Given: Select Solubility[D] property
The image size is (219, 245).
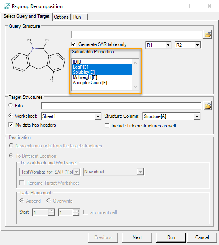Looking at the screenshot, I should [x=102, y=72].
